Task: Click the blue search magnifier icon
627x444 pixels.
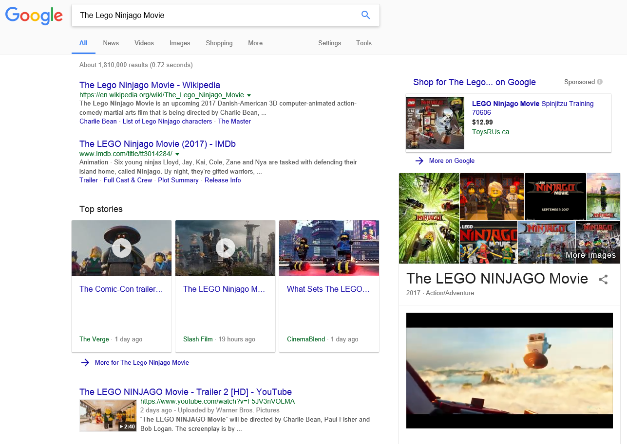Action: point(365,15)
